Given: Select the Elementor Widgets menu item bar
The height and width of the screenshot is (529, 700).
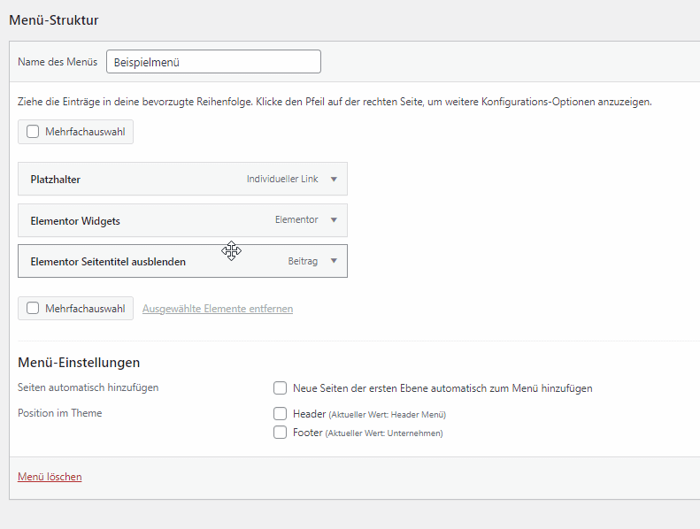Looking at the screenshot, I should point(182,220).
